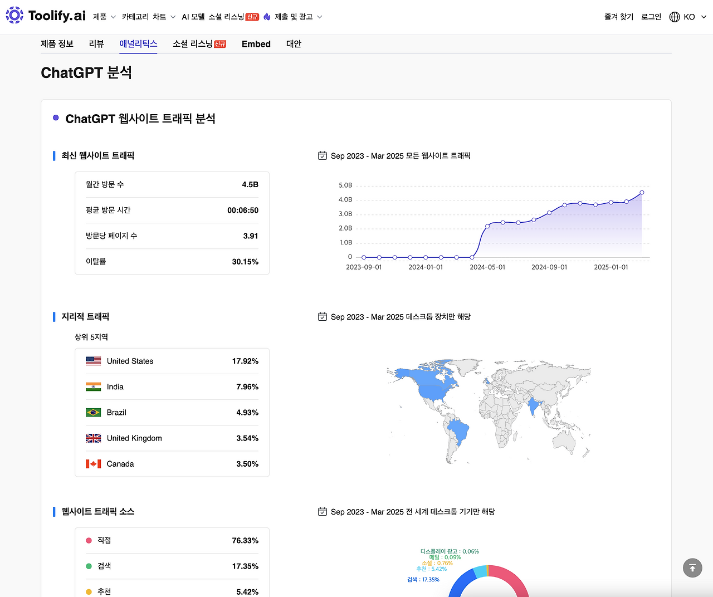The height and width of the screenshot is (597, 713).
Task: Toggle the 검색 legend dot in traffic sources
Action: 88,565
